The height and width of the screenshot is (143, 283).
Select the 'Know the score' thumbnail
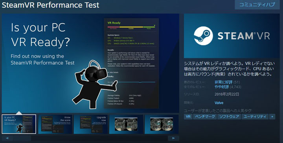pyautogui.click(x=55, y=124)
